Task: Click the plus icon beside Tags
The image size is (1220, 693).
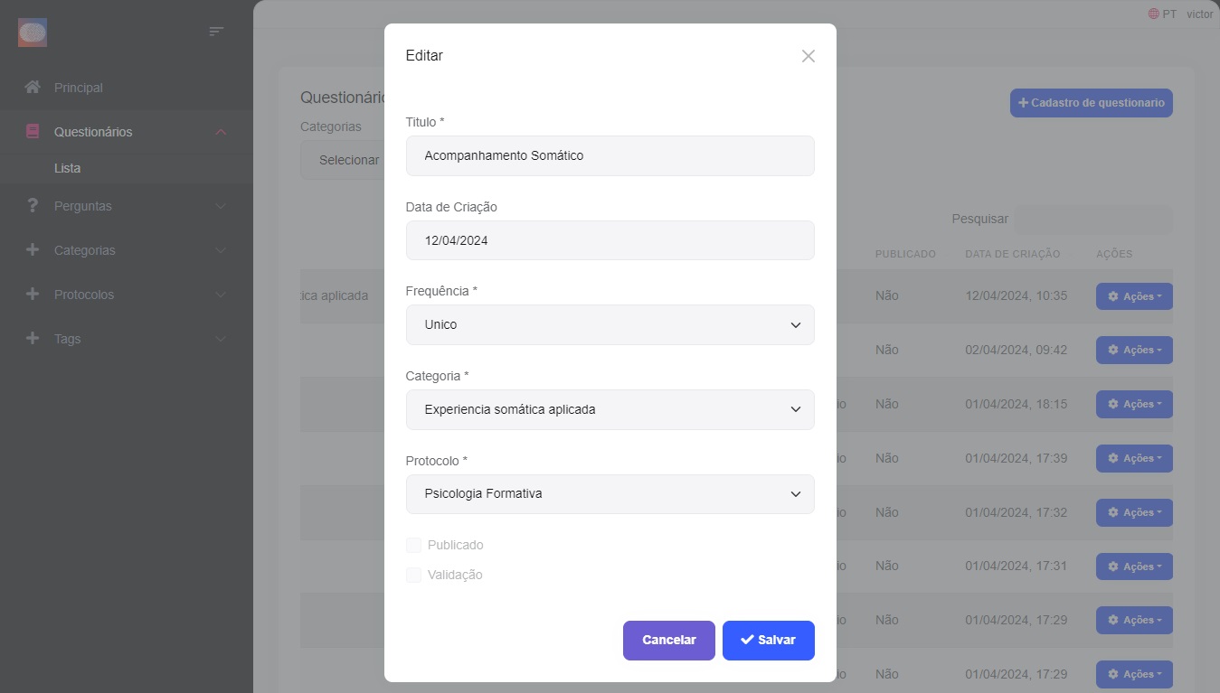Action: 33,339
